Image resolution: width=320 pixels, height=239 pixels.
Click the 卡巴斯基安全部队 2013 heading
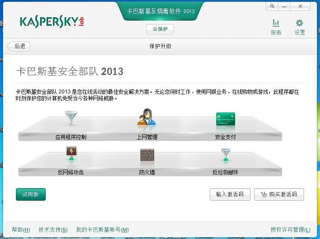point(70,71)
